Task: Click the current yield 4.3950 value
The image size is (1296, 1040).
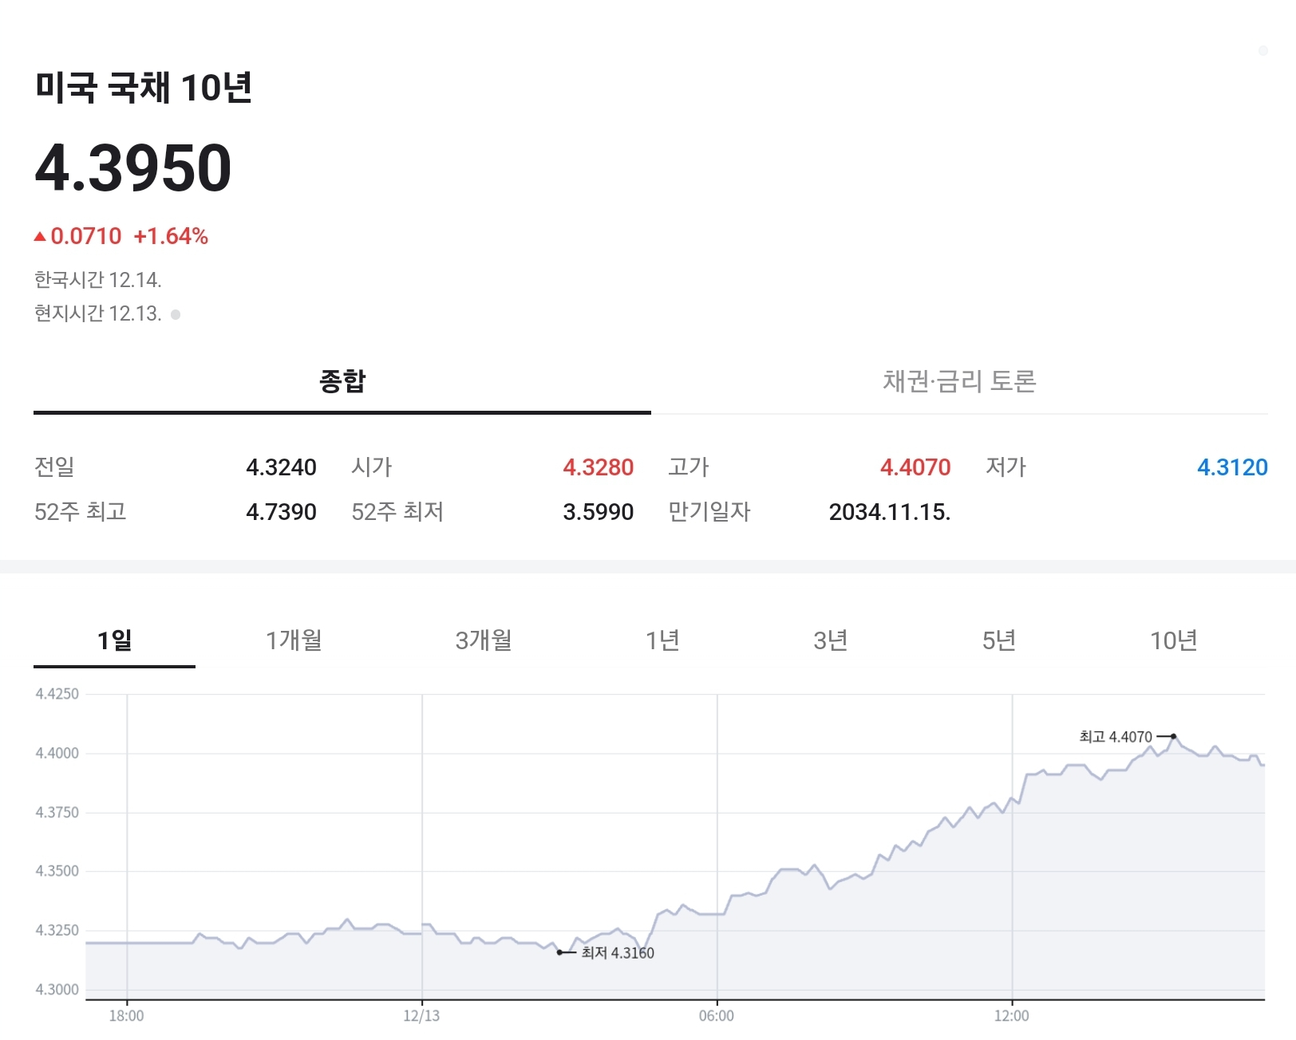Action: [133, 168]
